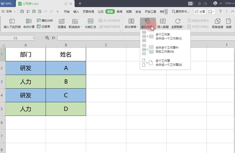Image resolution: width=235 pixels, height=153 pixels.
Task: Click the 现有连接 icon
Action: (218, 21)
